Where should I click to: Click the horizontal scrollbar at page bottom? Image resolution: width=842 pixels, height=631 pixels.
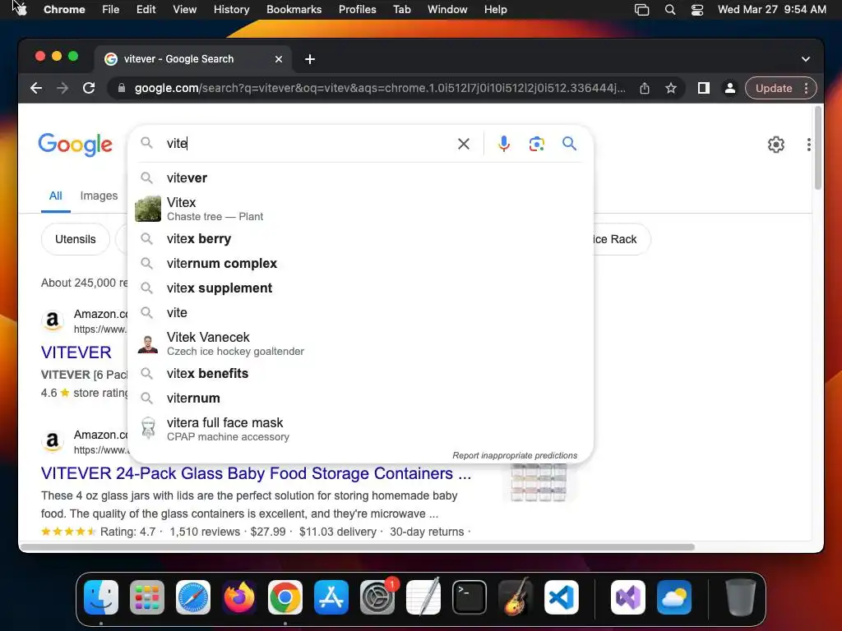pyautogui.click(x=357, y=547)
